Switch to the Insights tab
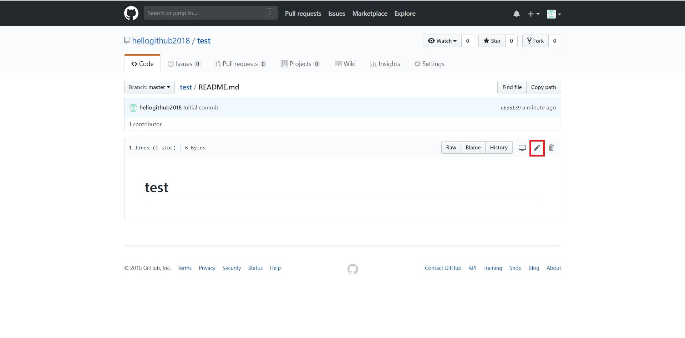 385,64
